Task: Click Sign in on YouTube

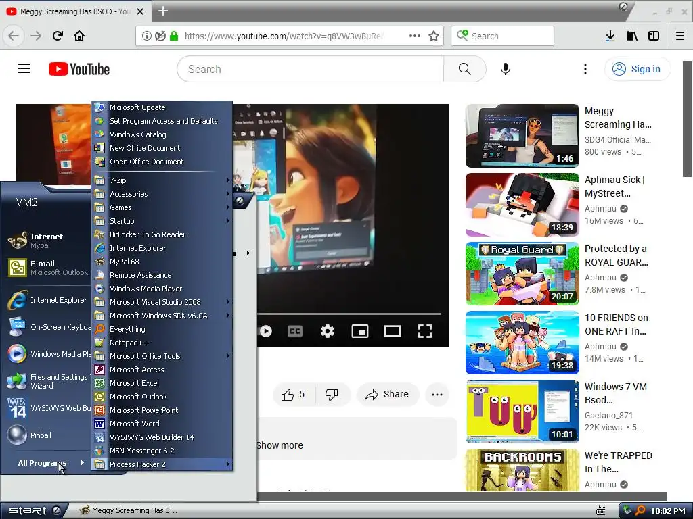Action: (638, 69)
